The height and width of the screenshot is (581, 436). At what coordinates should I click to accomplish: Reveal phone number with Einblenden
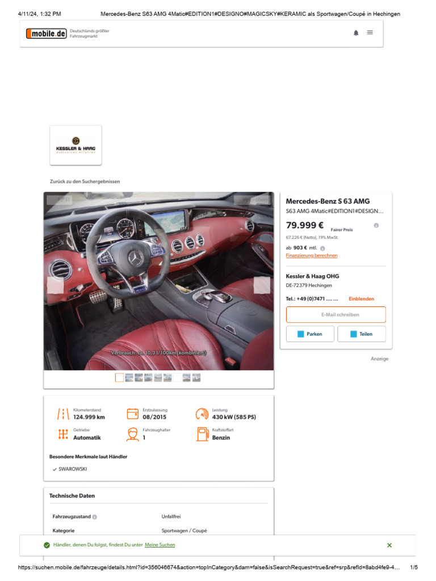tap(361, 298)
